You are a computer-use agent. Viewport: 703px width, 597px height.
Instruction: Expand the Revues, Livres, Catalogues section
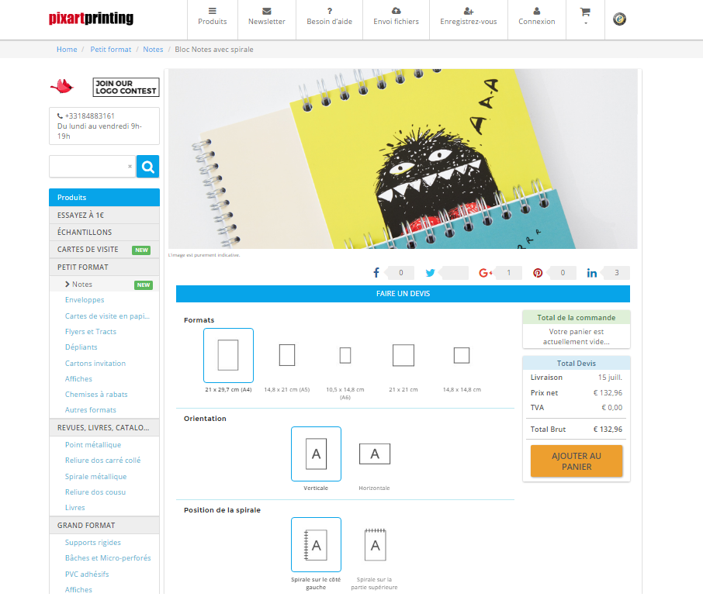(104, 427)
